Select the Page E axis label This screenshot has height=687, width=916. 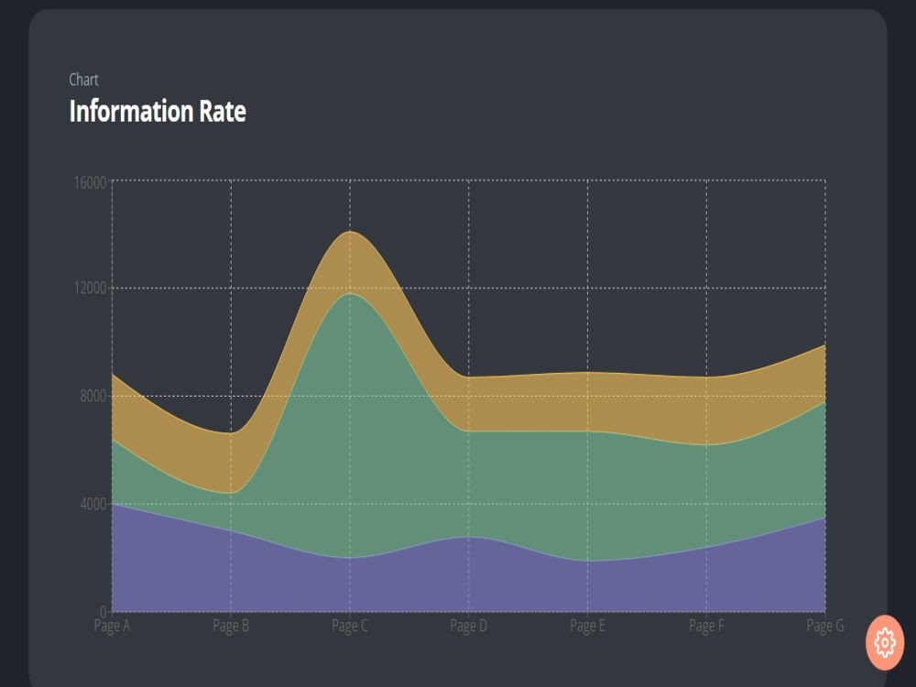[588, 626]
